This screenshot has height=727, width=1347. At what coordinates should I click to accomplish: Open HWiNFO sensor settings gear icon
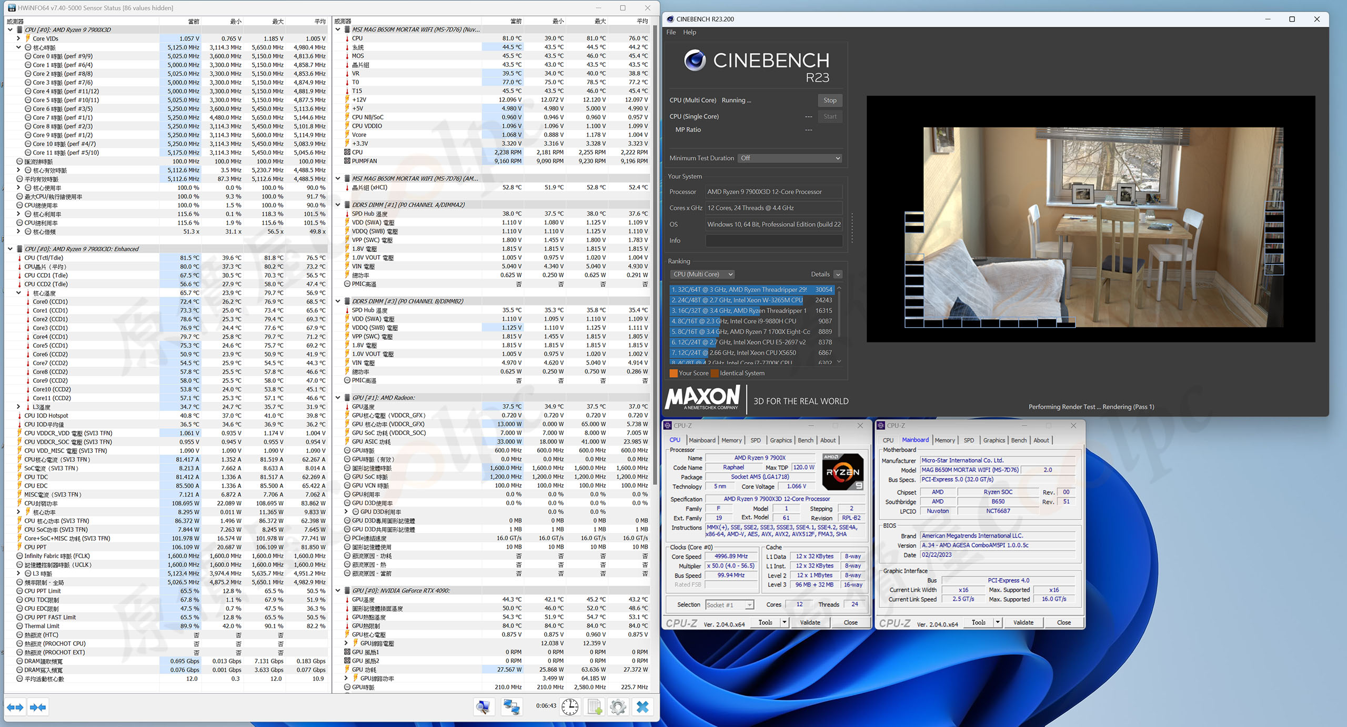coord(618,706)
